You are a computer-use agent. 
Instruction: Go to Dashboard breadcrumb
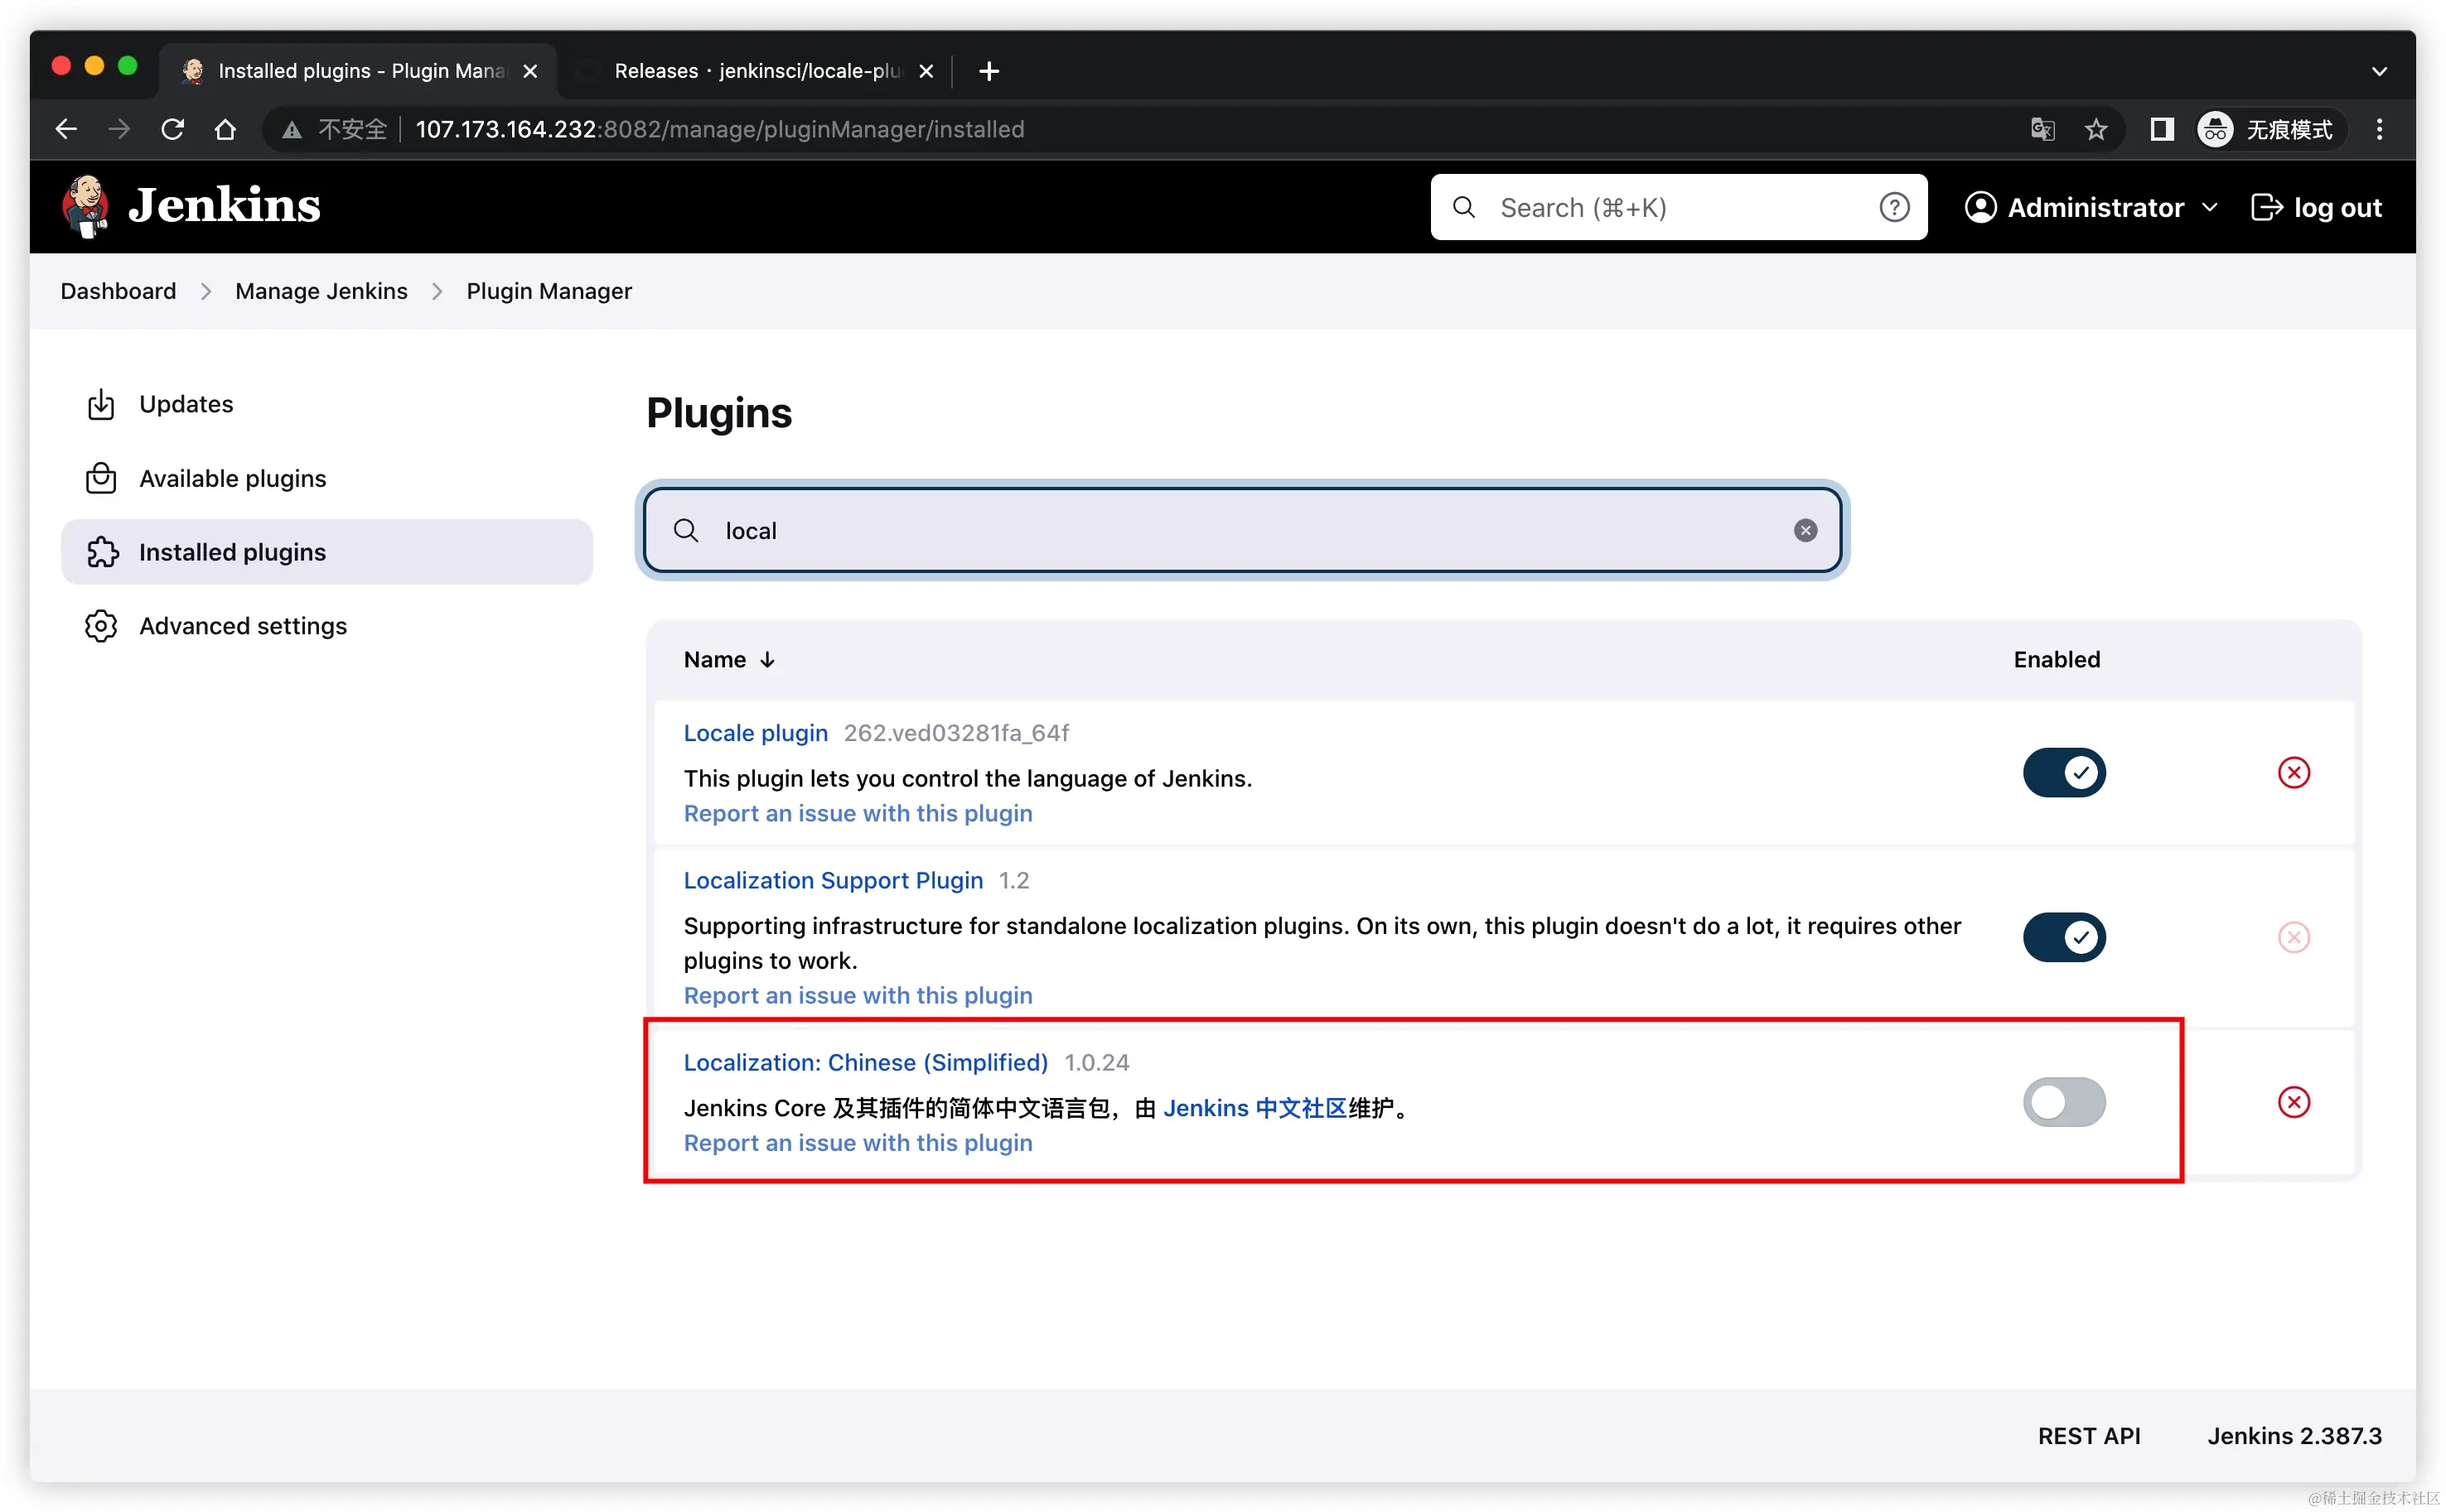(118, 291)
